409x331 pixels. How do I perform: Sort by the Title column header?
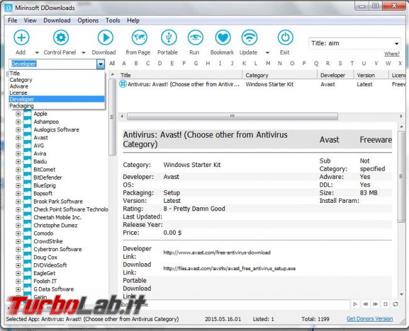coord(180,75)
